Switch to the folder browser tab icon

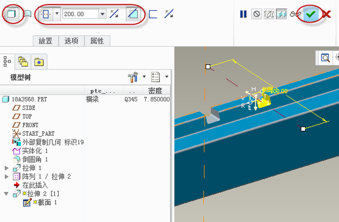click(x=23, y=61)
